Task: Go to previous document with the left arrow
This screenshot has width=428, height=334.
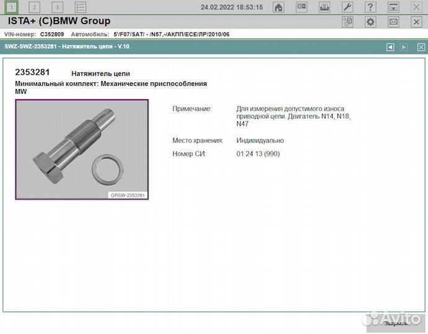Action: click(390, 47)
